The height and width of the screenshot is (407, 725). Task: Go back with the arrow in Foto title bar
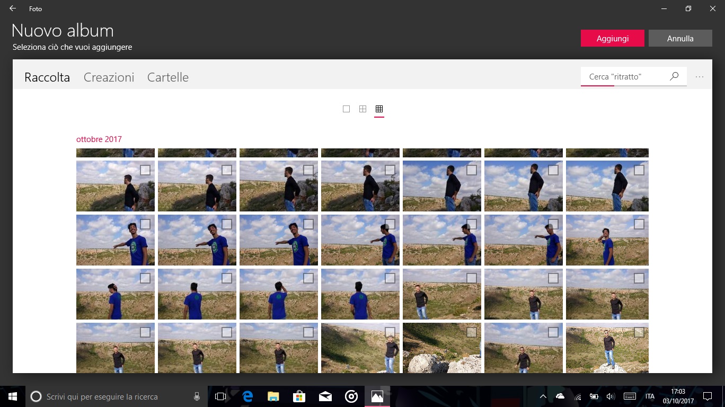point(13,8)
